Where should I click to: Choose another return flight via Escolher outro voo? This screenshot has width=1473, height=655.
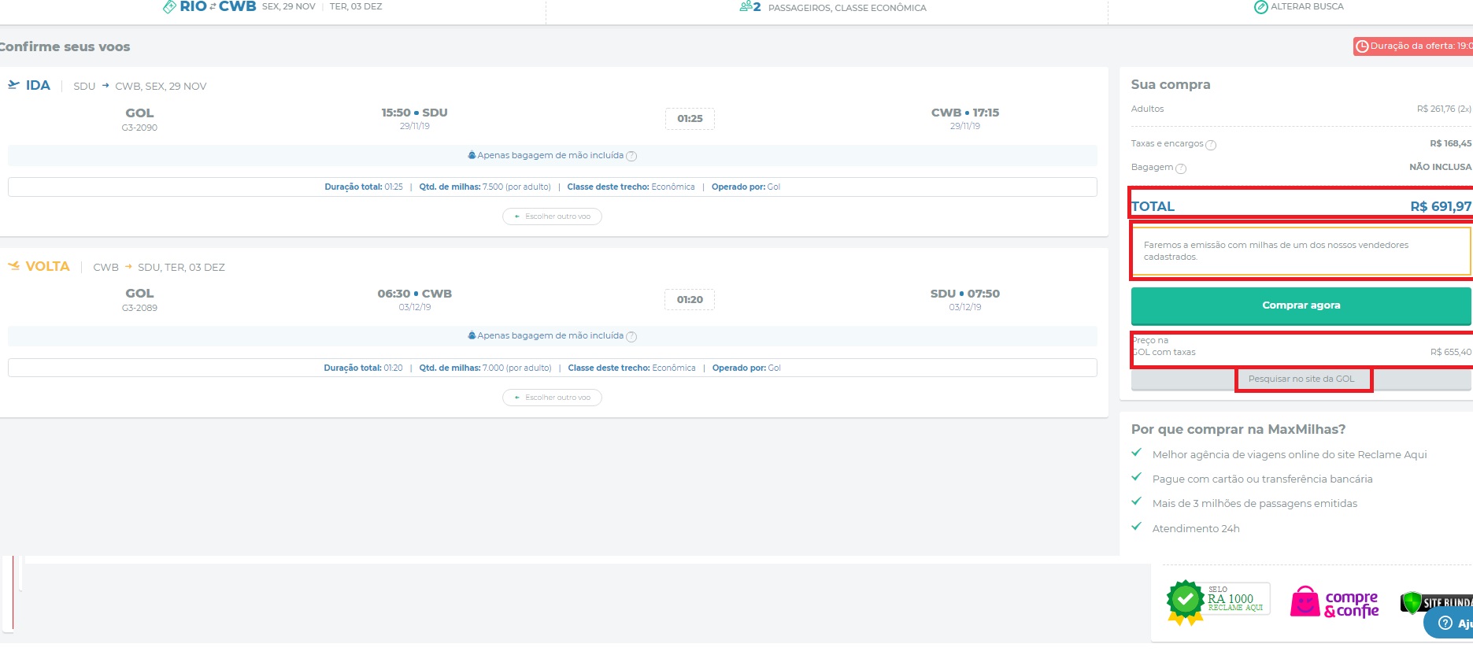tap(552, 398)
